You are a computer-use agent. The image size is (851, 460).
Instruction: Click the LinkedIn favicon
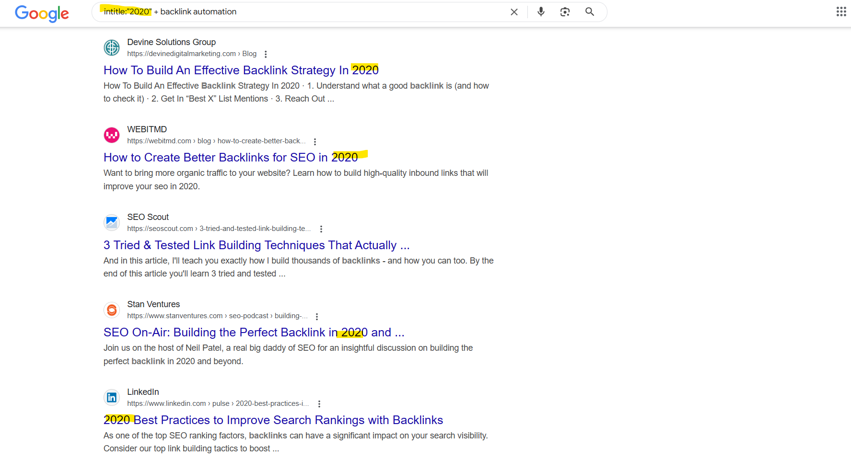(x=112, y=397)
